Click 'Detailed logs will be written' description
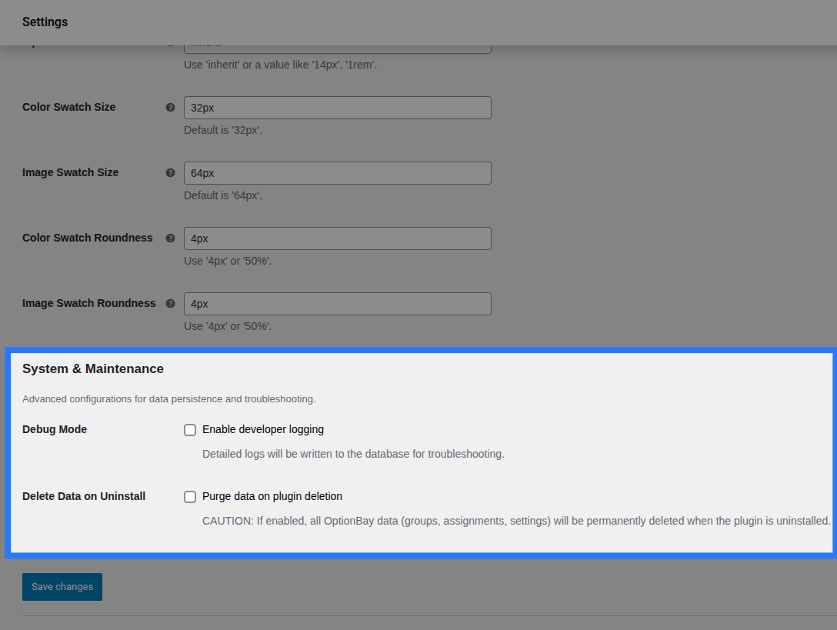The image size is (837, 630). click(x=353, y=454)
